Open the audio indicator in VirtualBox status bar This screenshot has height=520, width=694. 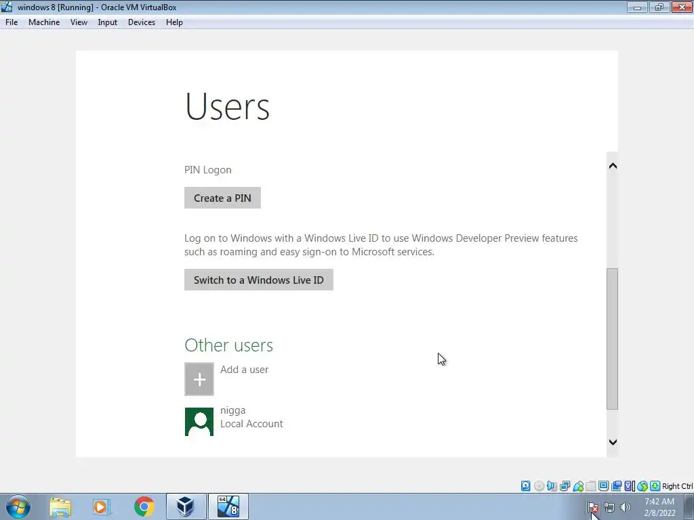552,486
